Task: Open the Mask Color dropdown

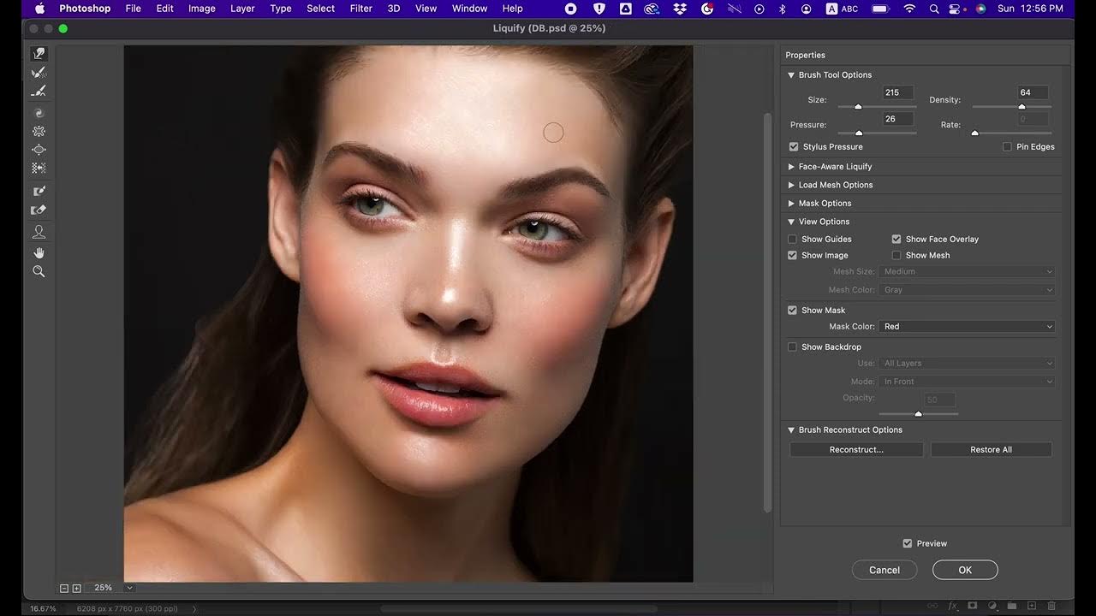Action: 967,327
